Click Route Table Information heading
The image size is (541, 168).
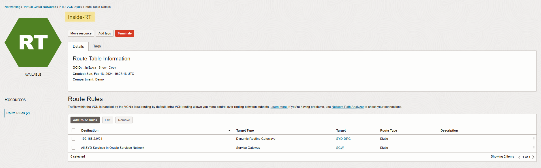[x=101, y=58]
